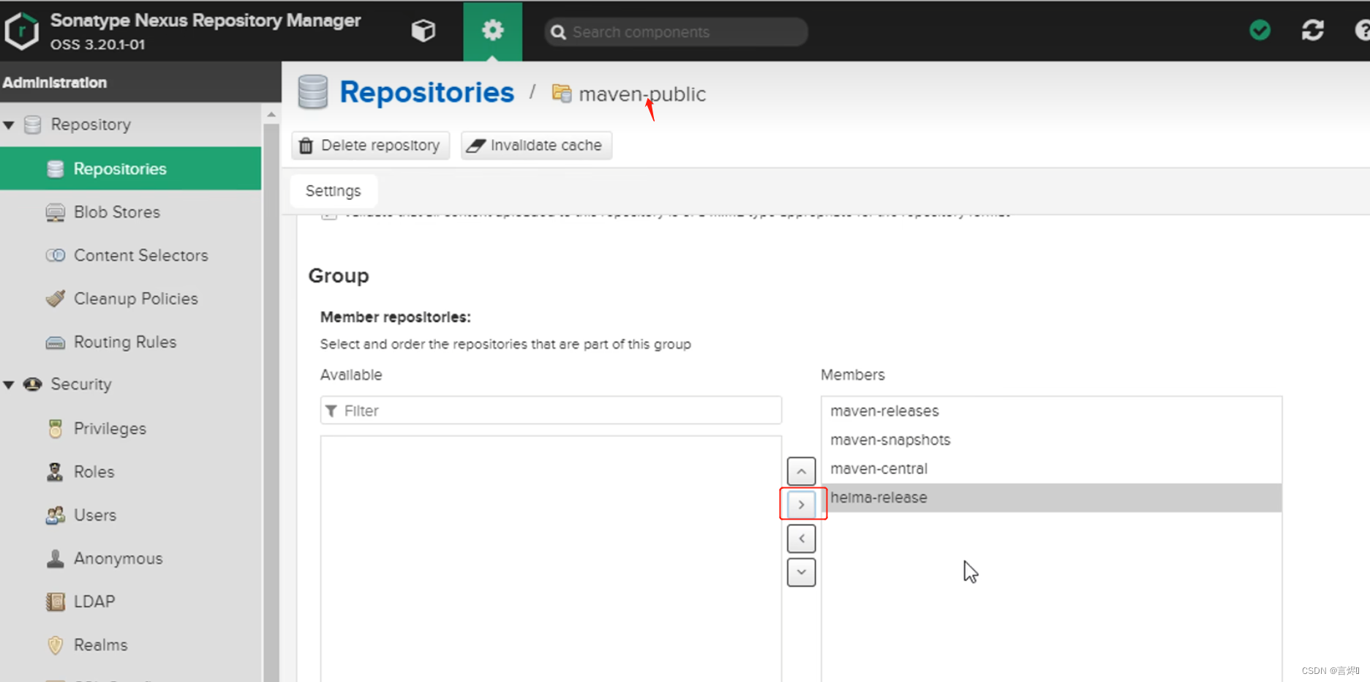Click the Cleanup Policies broom icon
Viewport: 1370px width, 682px height.
55,299
